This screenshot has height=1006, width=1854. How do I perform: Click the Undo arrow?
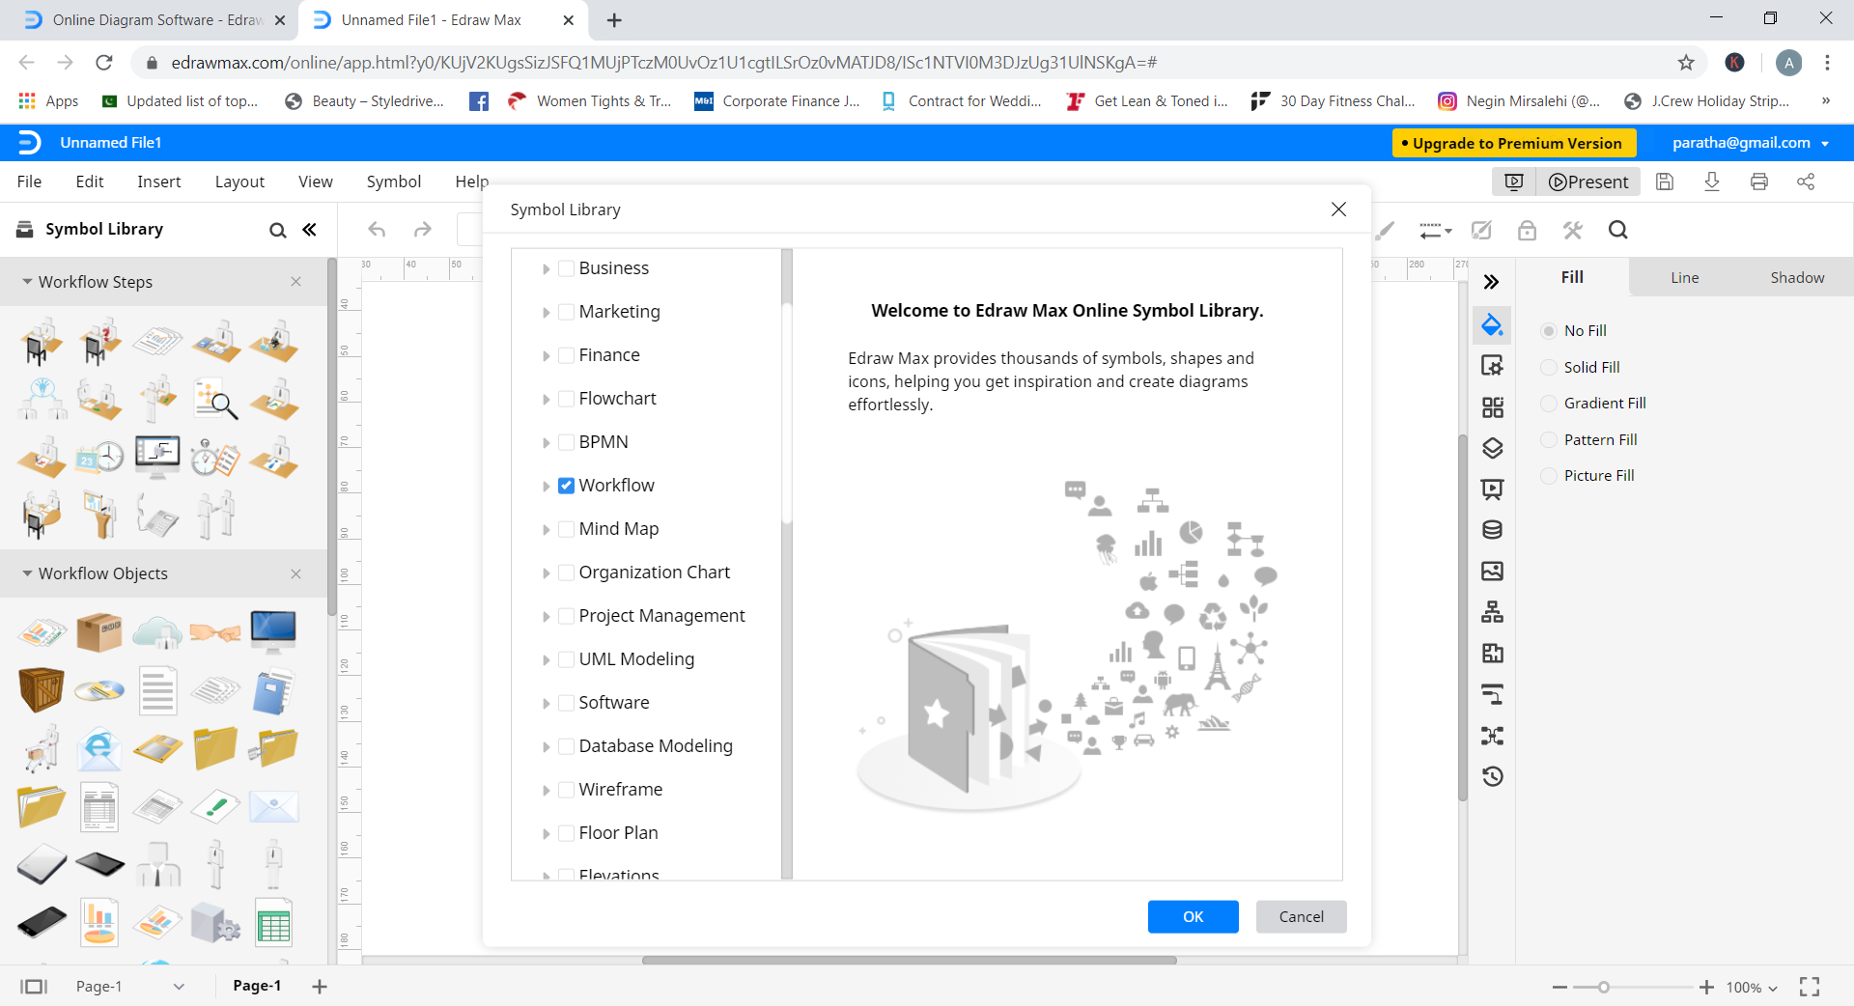point(377,230)
